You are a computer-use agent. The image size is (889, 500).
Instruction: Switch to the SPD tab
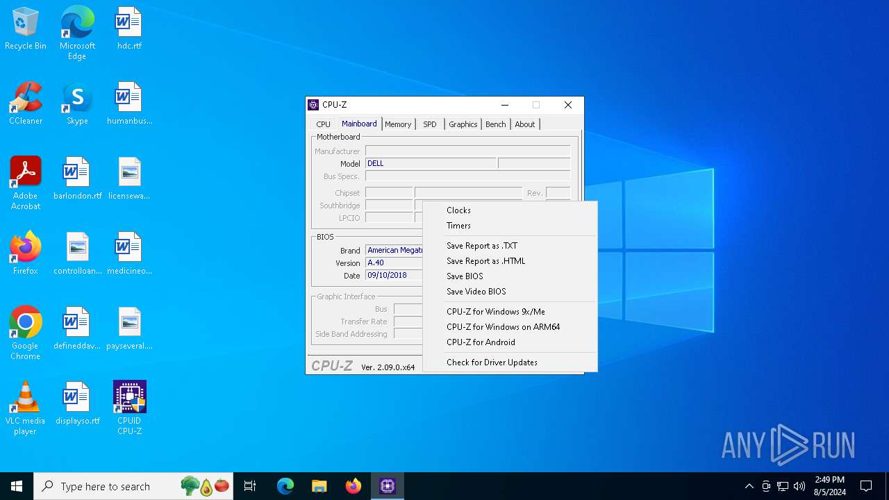point(430,124)
